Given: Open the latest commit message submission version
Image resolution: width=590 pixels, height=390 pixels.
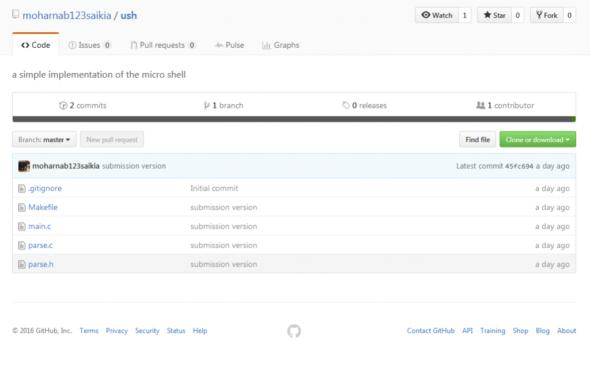Looking at the screenshot, I should pyautogui.click(x=134, y=166).
